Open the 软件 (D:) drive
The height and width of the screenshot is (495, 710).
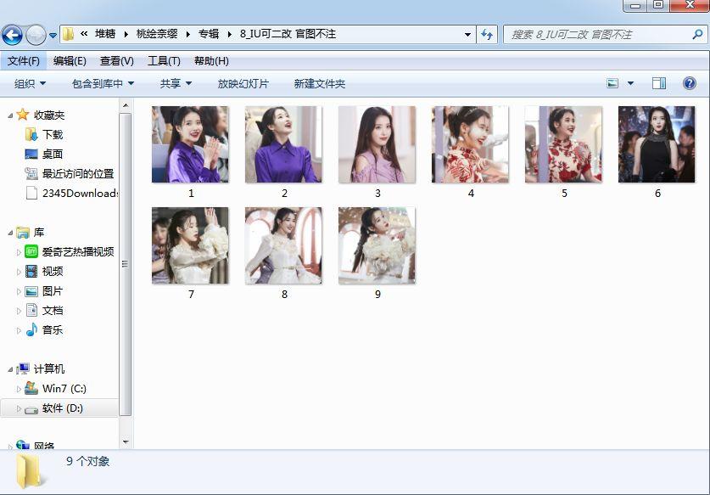pyautogui.click(x=63, y=408)
